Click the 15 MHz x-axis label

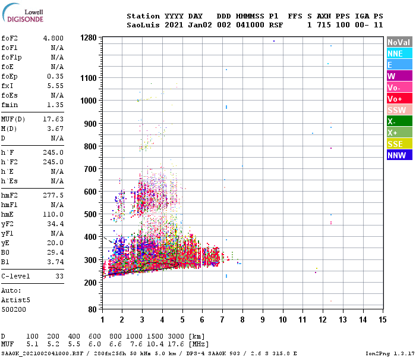click(x=383, y=320)
